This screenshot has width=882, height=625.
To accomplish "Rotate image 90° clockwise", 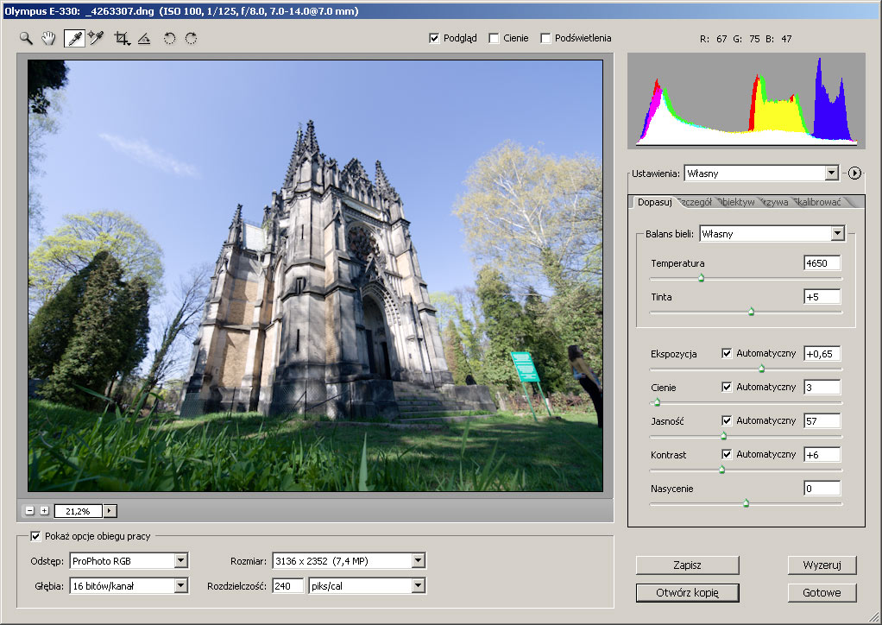I will coord(191,39).
